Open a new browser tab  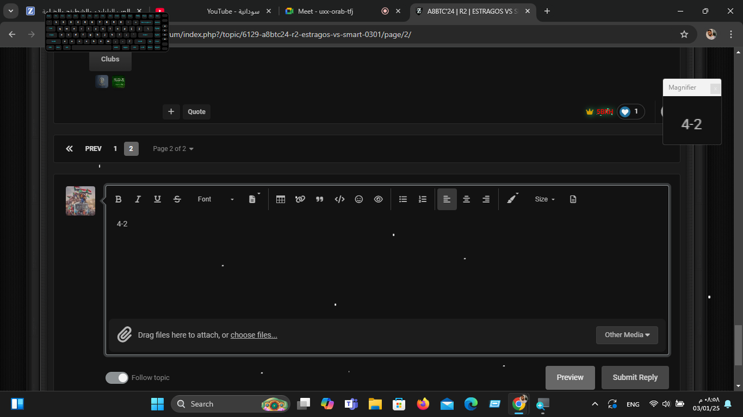(x=547, y=11)
